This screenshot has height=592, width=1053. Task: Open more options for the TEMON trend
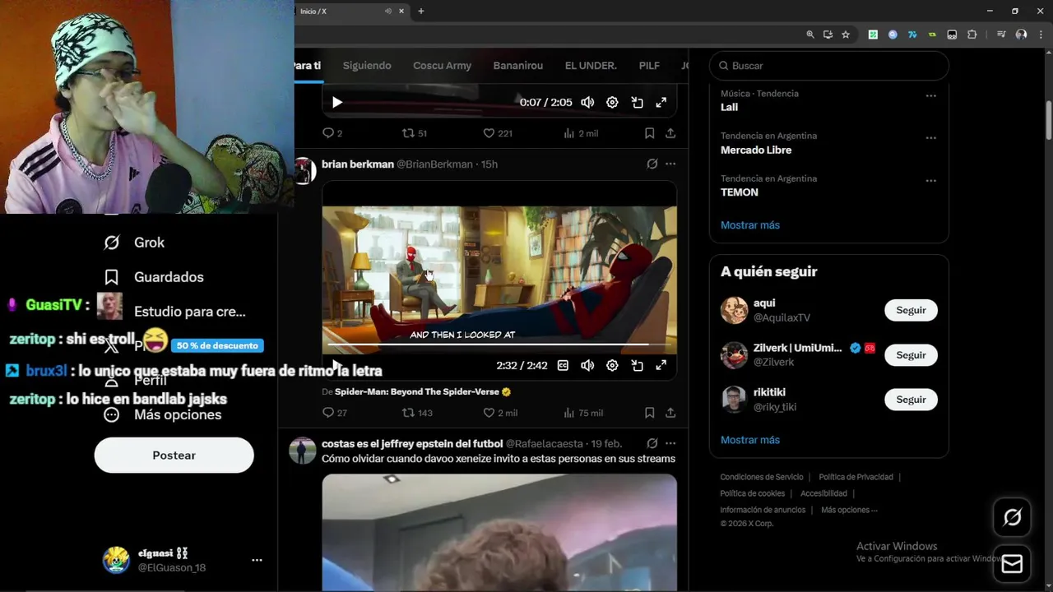click(x=931, y=181)
